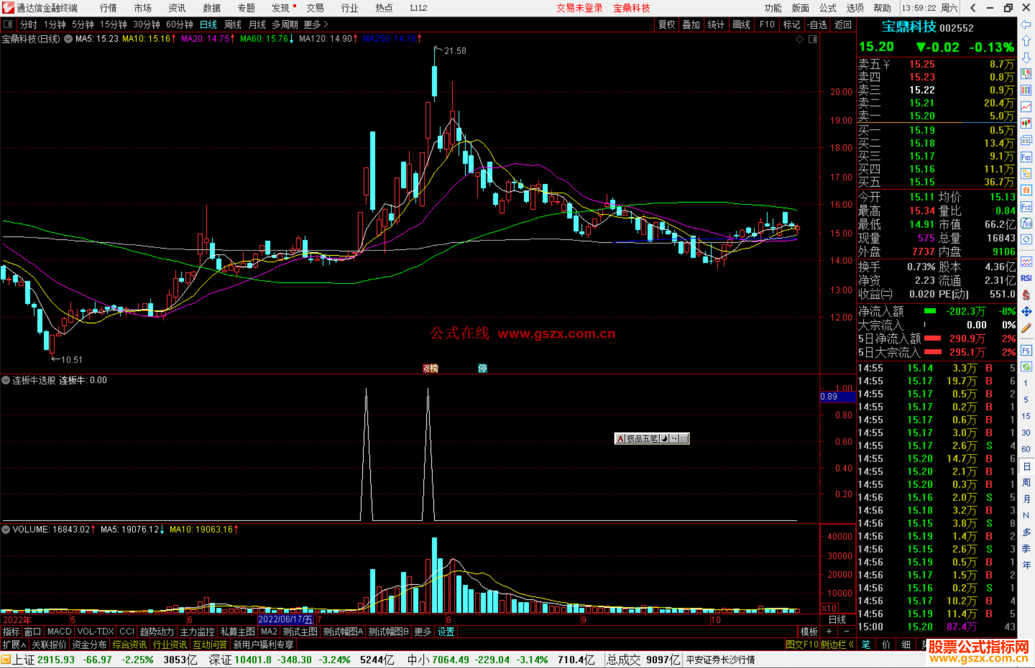The width and height of the screenshot is (1035, 668).
Task: Select the pencil drawing tool icon
Action: point(1026,328)
